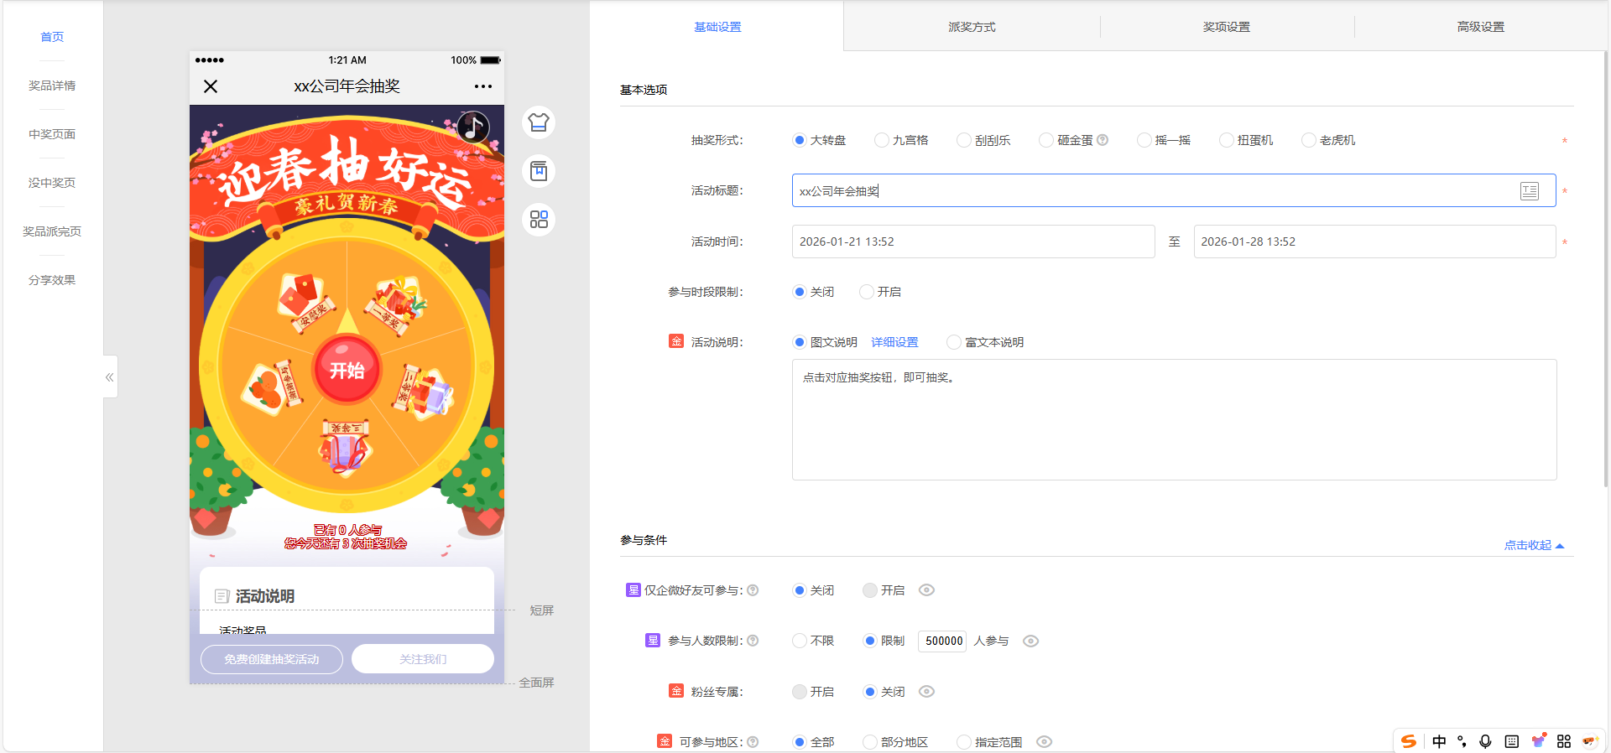This screenshot has height=753, width=1611.
Task: Open the input method toolbox grid icon
Action: [1564, 741]
